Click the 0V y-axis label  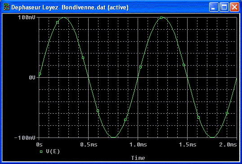point(32,78)
